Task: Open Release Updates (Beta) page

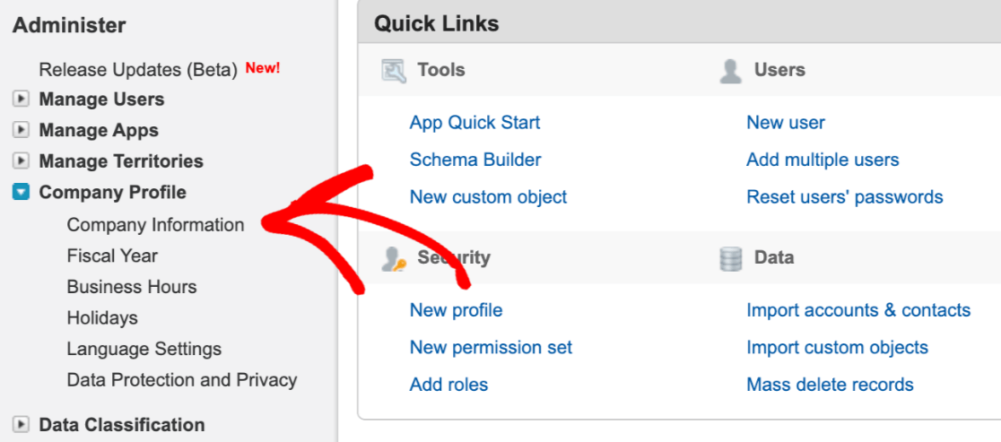Action: 137,69
